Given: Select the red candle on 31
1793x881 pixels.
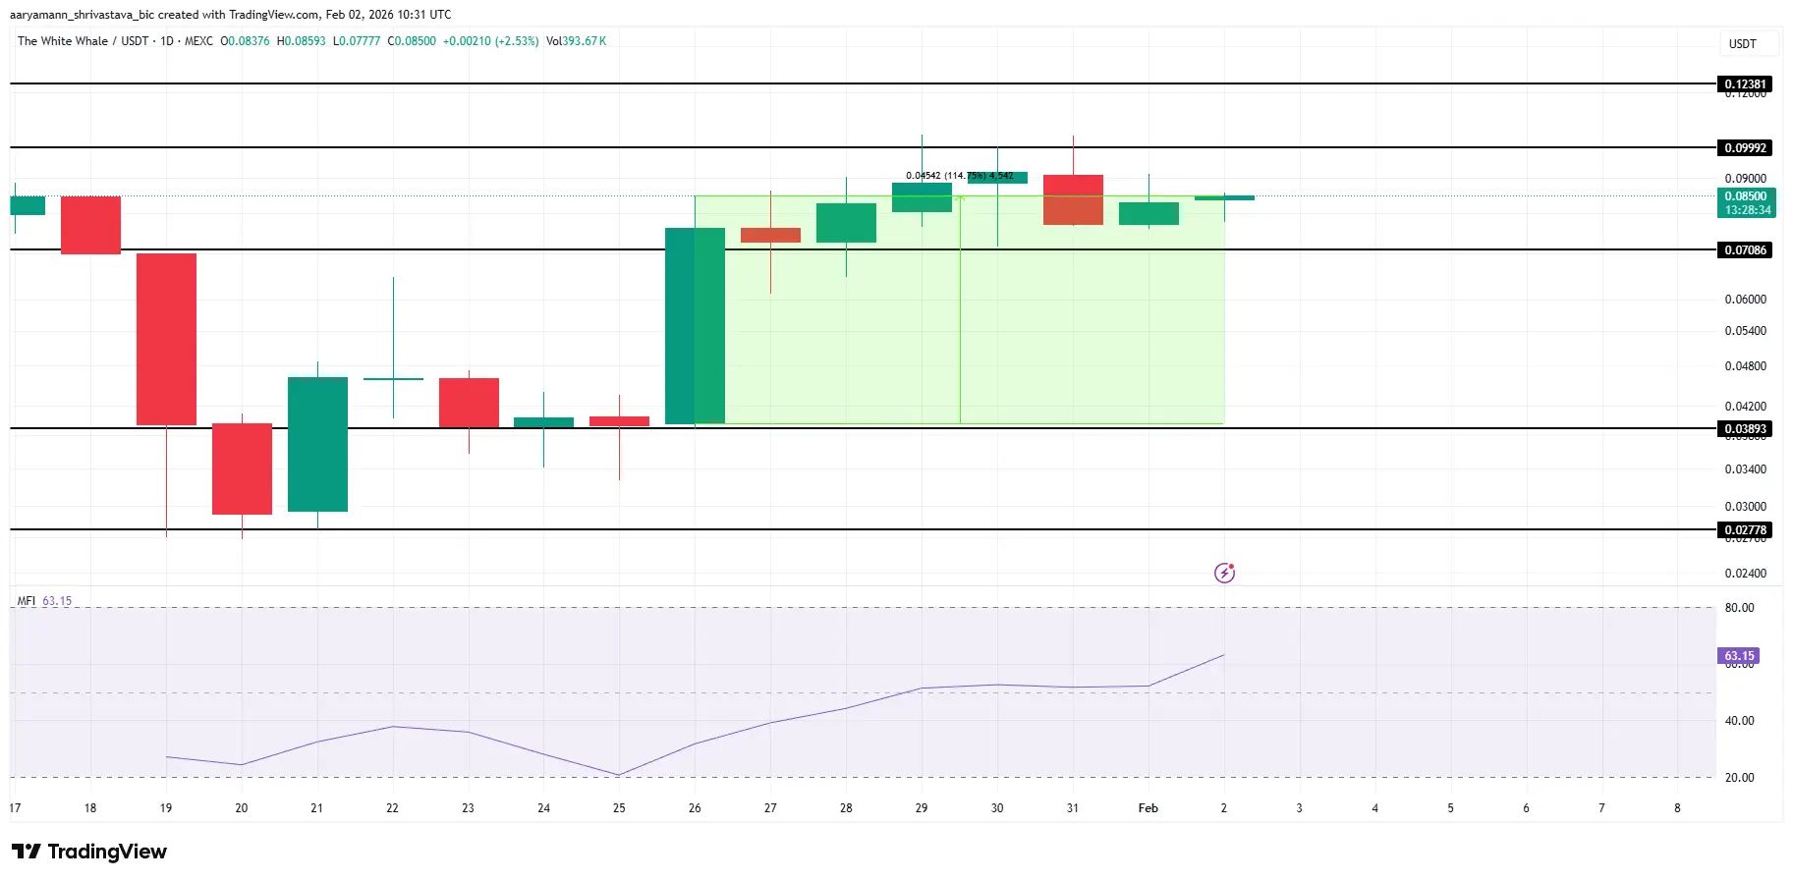Looking at the screenshot, I should tap(1073, 200).
